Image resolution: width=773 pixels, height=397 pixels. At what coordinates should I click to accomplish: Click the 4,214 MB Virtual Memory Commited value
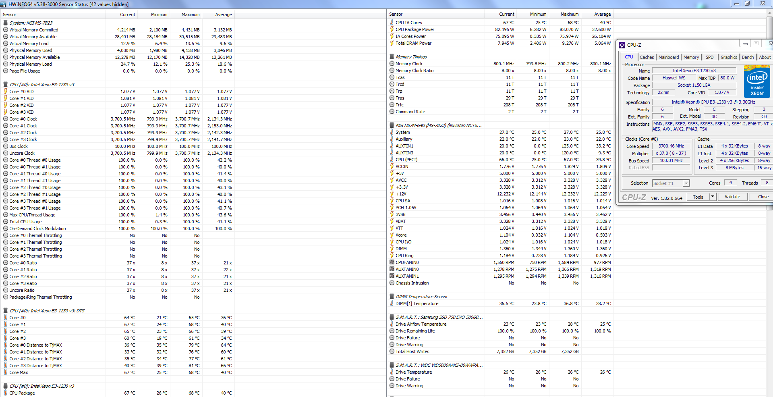(126, 30)
